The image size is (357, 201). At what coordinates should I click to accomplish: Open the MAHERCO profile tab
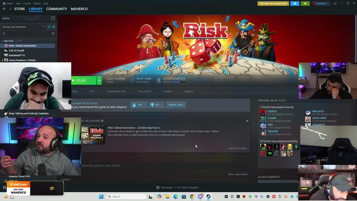(x=79, y=9)
